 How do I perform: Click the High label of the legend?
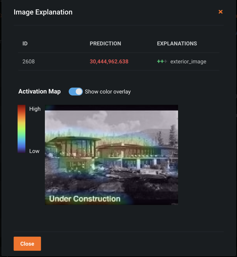(35, 109)
